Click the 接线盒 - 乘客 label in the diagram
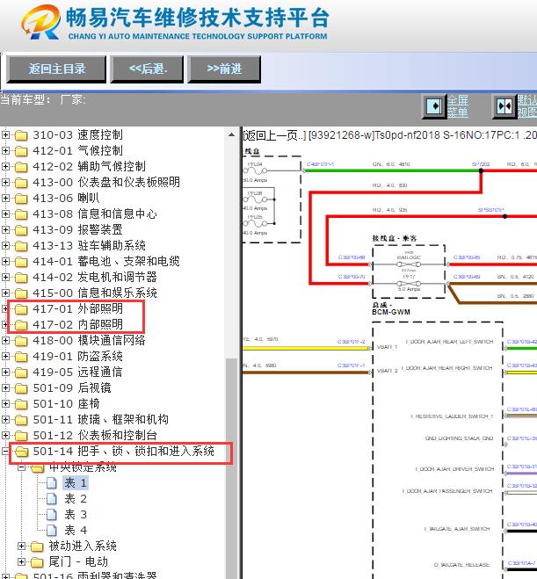This screenshot has height=579, width=537. coord(395,238)
